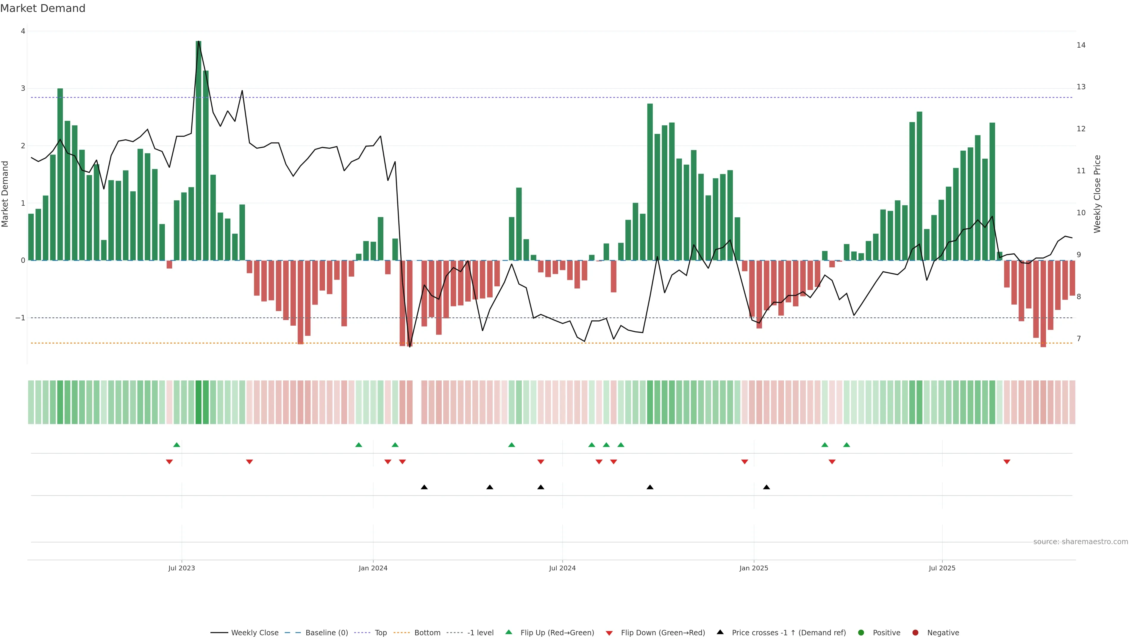Click the Weekly Close Price axis title

[1097, 194]
